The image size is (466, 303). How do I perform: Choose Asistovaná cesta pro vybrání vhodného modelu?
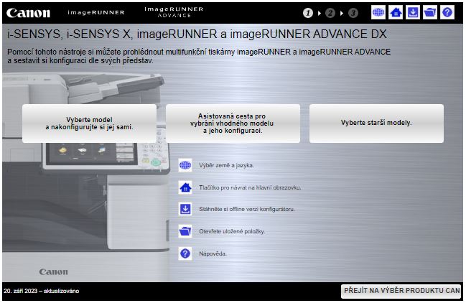point(233,123)
